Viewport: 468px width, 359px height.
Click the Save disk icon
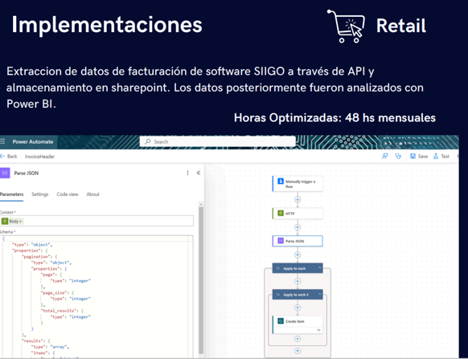413,156
